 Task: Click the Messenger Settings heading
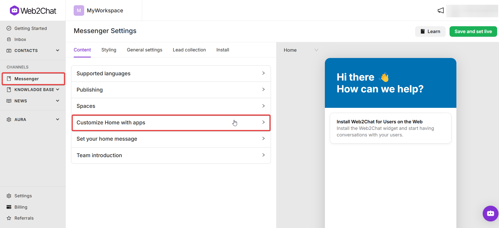(x=105, y=31)
